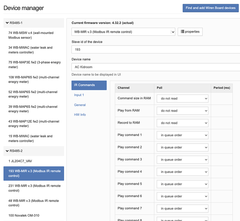Click Find and add Wiren Board devices

[x=210, y=8]
